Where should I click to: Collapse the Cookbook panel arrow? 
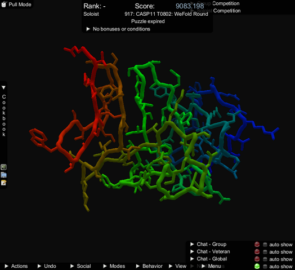point(3,87)
